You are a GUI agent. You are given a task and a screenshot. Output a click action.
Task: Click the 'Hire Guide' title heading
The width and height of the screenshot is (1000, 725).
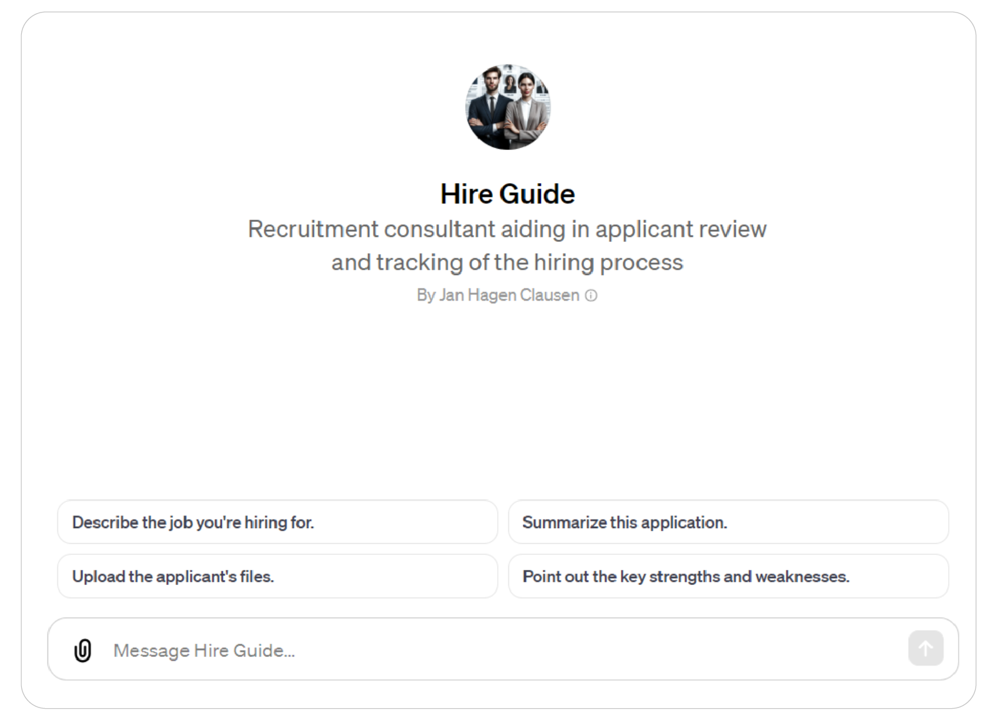click(x=507, y=194)
